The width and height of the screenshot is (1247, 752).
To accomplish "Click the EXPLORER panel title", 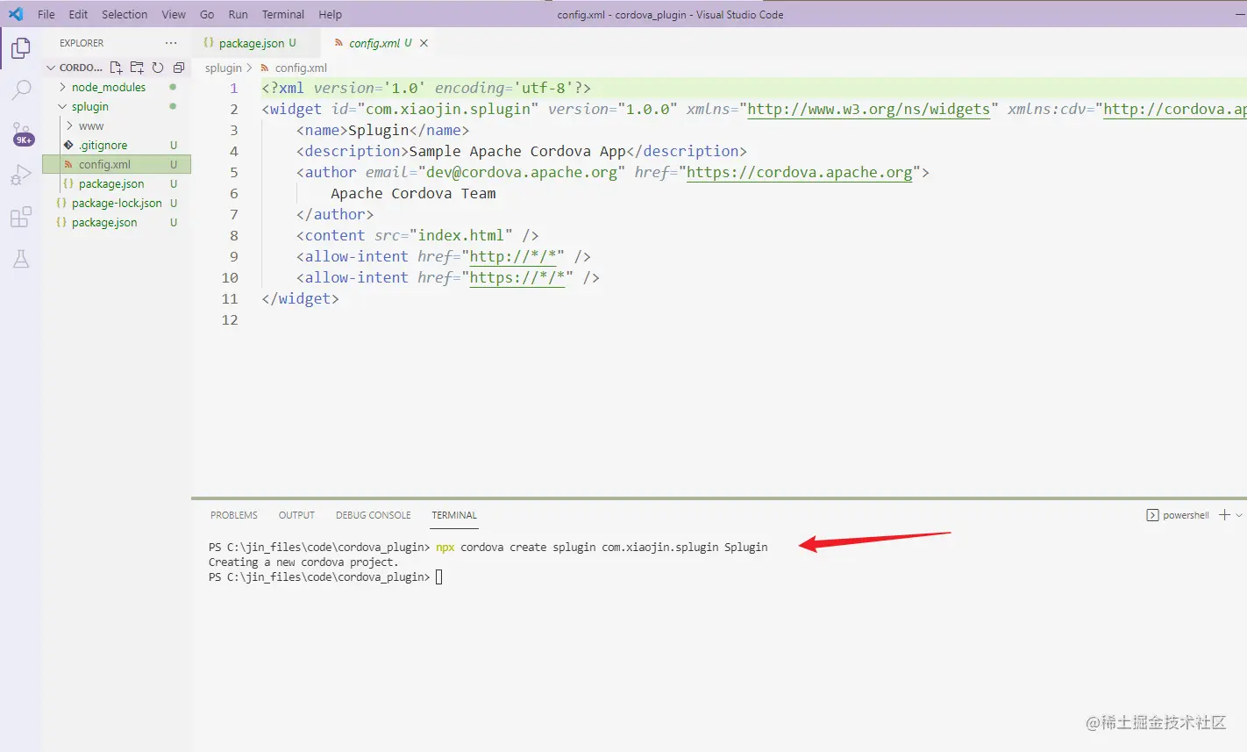I will click(82, 43).
